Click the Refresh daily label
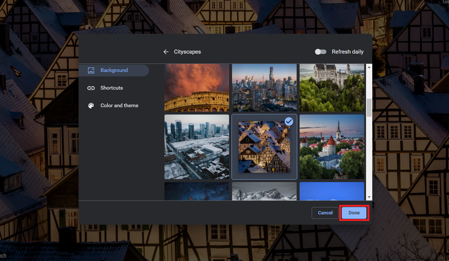449x261 pixels. [348, 52]
